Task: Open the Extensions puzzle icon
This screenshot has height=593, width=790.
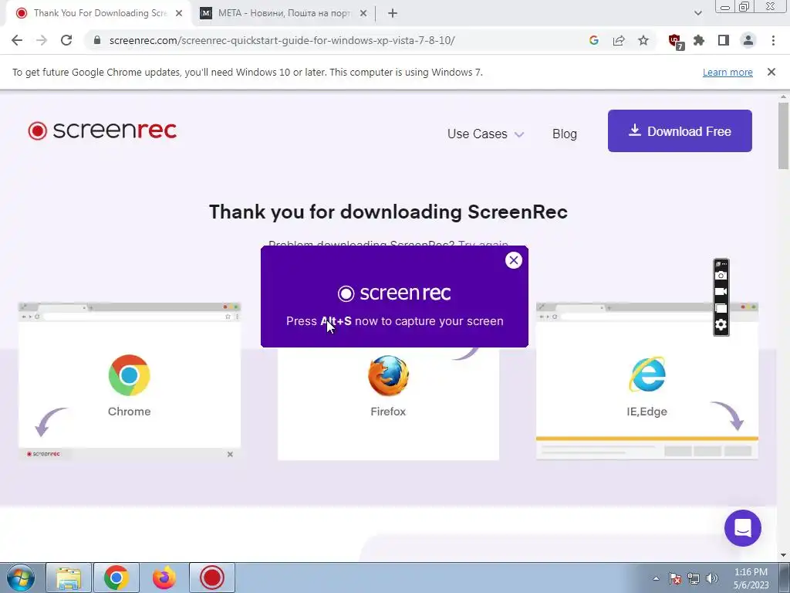Action: pyautogui.click(x=699, y=40)
